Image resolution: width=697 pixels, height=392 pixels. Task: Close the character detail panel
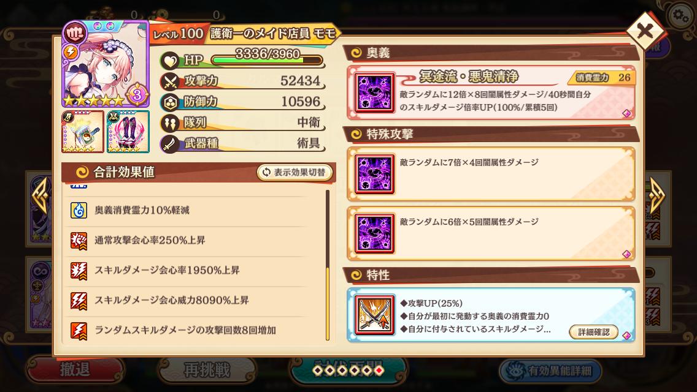click(x=645, y=31)
